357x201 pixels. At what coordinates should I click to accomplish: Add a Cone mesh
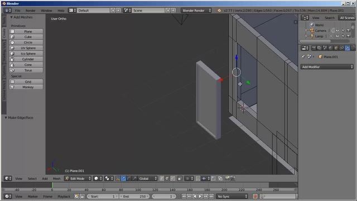point(26,65)
